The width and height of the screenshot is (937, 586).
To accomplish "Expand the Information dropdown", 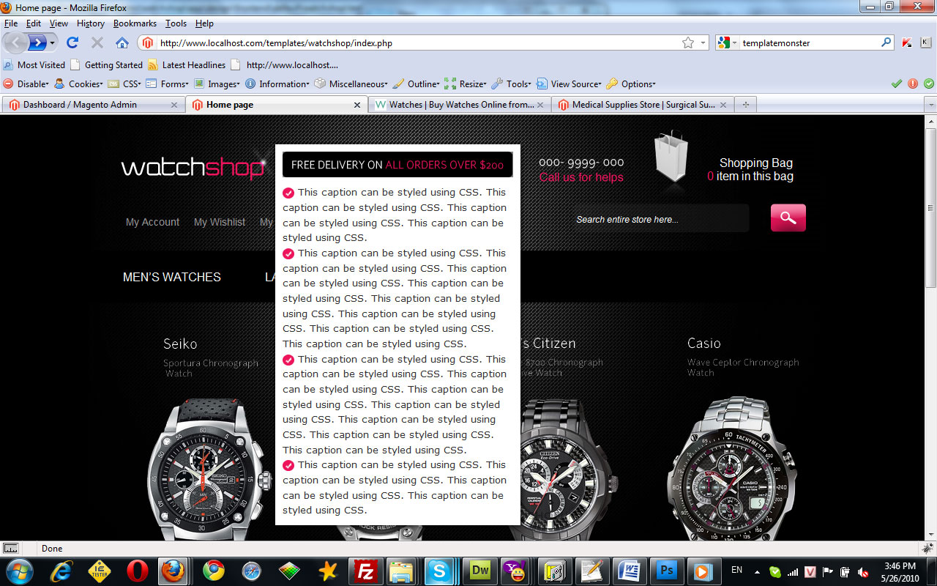I will 277,84.
